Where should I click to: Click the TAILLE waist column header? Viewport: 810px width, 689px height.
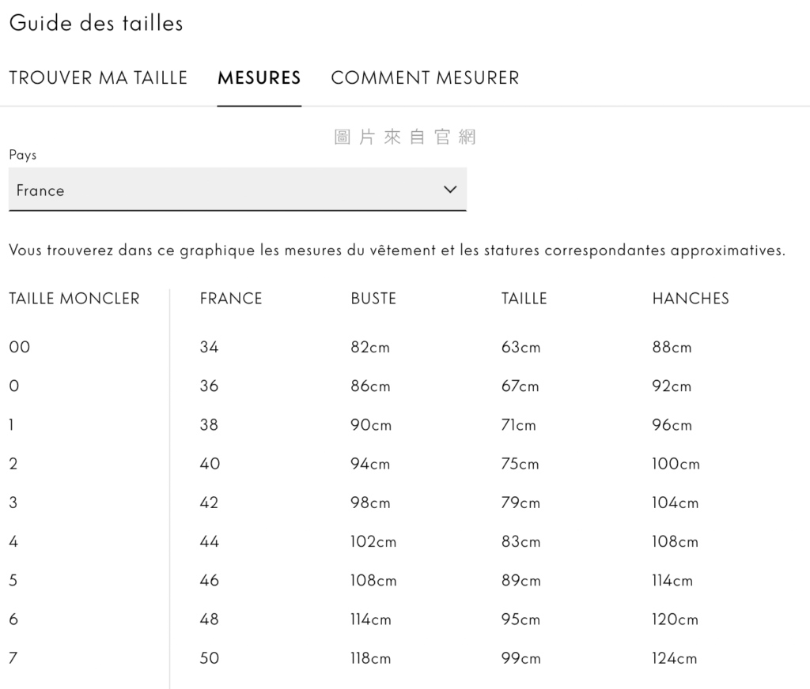click(x=524, y=299)
